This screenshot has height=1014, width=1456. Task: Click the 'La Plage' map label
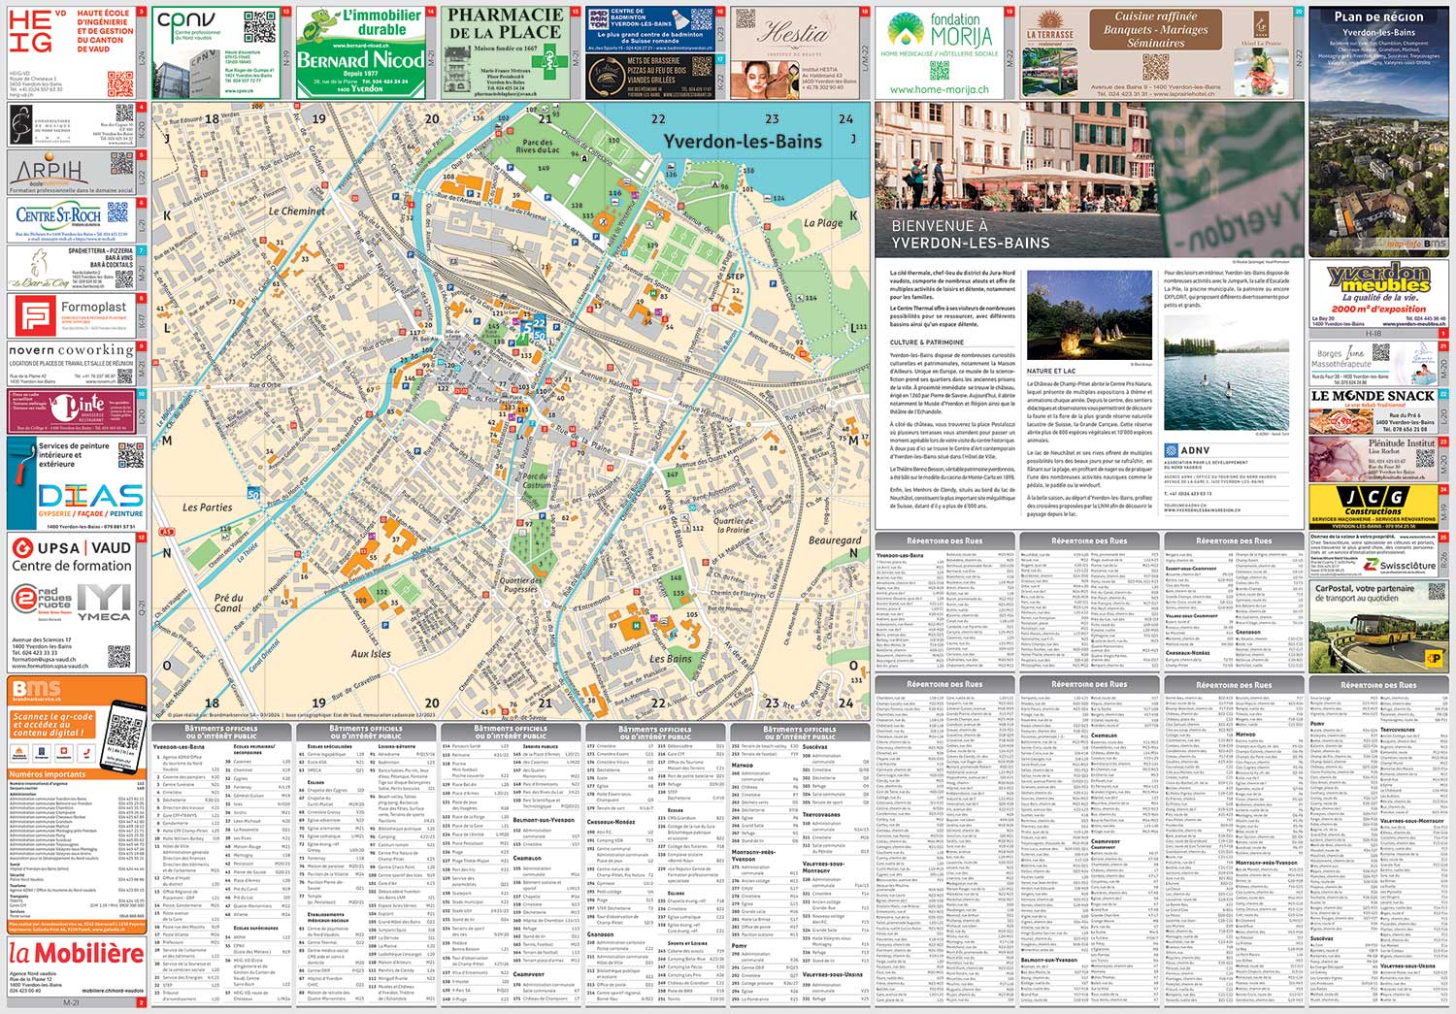pyautogui.click(x=823, y=222)
